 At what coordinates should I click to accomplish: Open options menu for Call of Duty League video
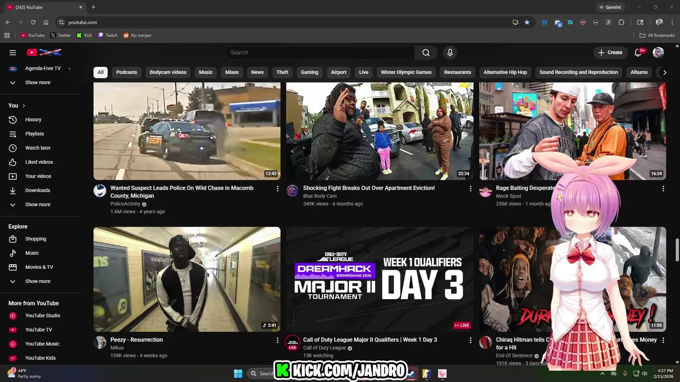[470, 340]
